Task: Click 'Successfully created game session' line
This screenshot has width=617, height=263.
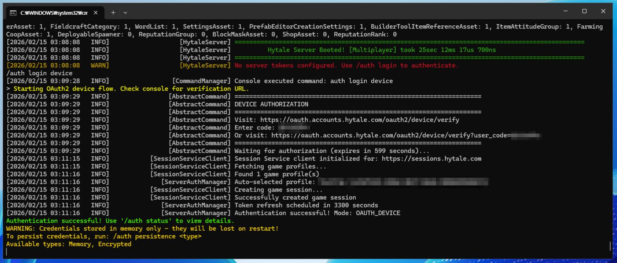Action: pos(295,198)
